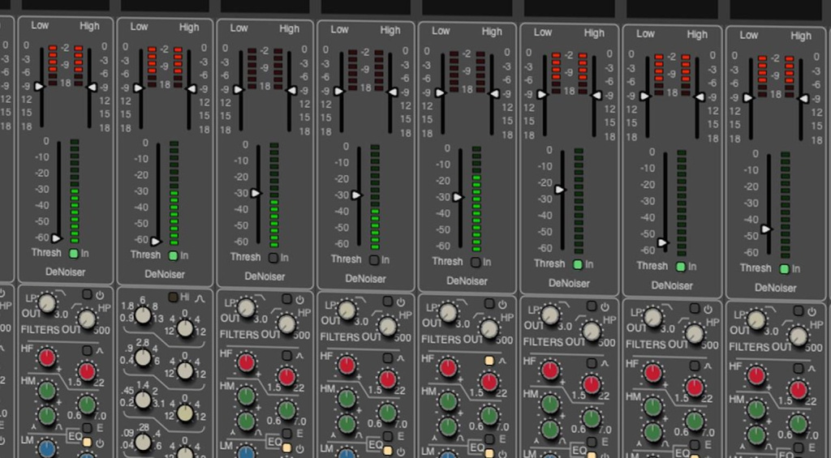
Task: Click the High slider handle on the first full strip
Action: click(x=91, y=87)
